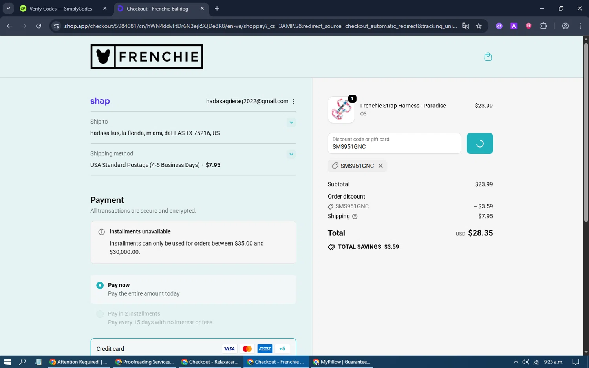Switch to Attention Required taskbar window

point(79,362)
